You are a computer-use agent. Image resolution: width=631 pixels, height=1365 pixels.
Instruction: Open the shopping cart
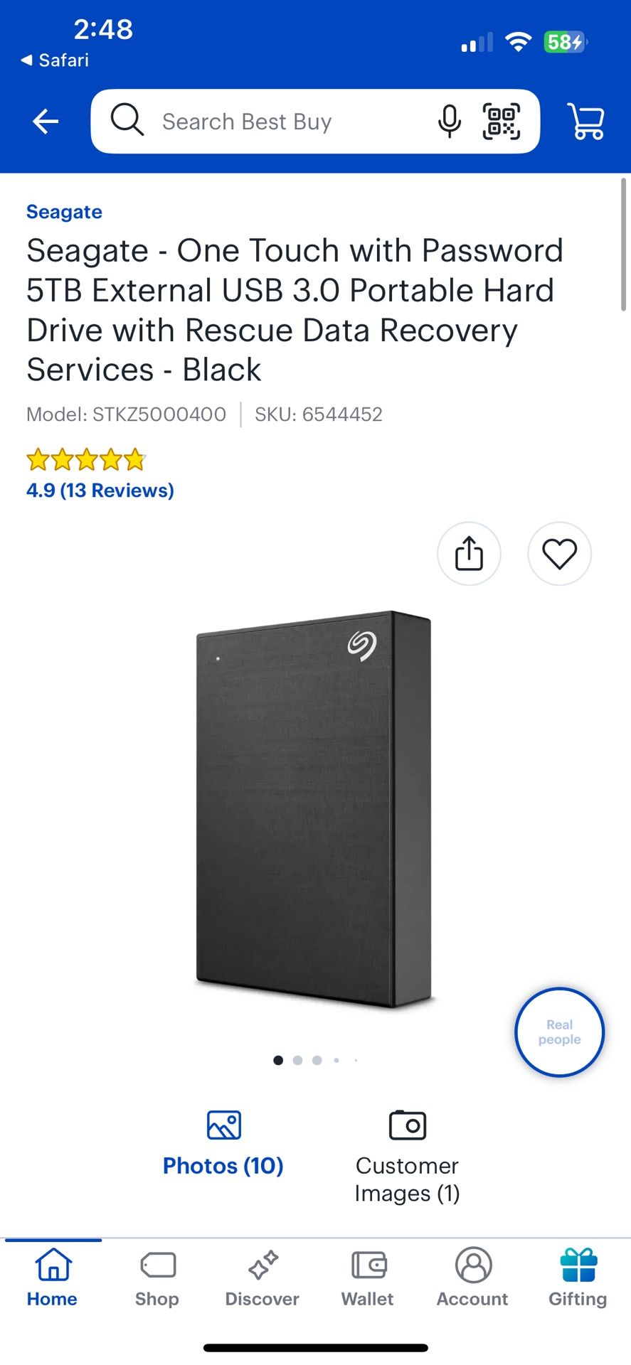pos(585,122)
